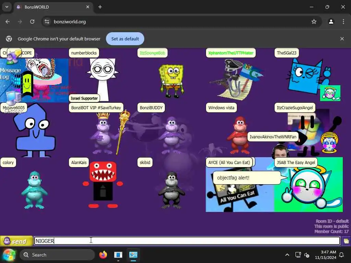Click the ItzSpongeBob name label
The height and width of the screenshot is (263, 351).
click(153, 53)
